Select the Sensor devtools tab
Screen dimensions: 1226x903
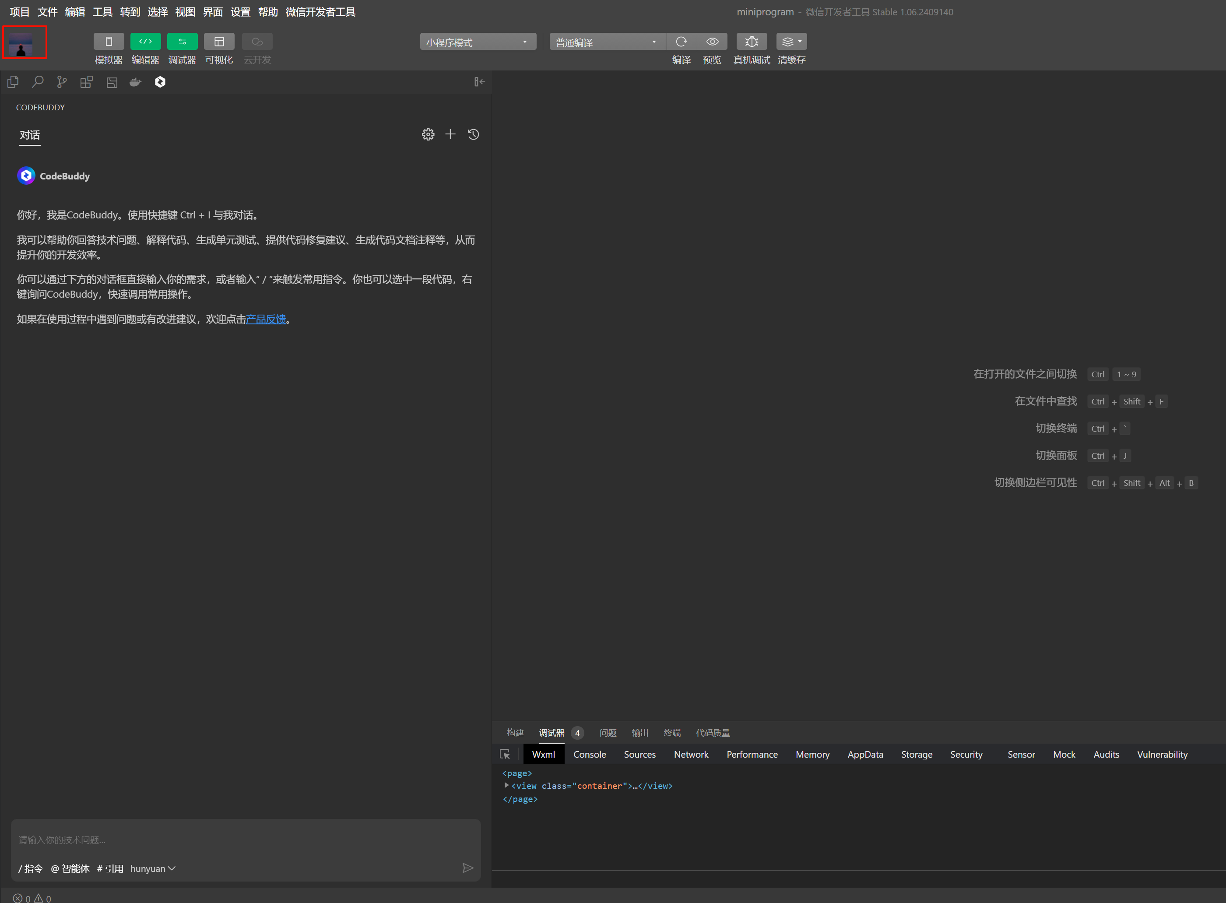(1021, 754)
